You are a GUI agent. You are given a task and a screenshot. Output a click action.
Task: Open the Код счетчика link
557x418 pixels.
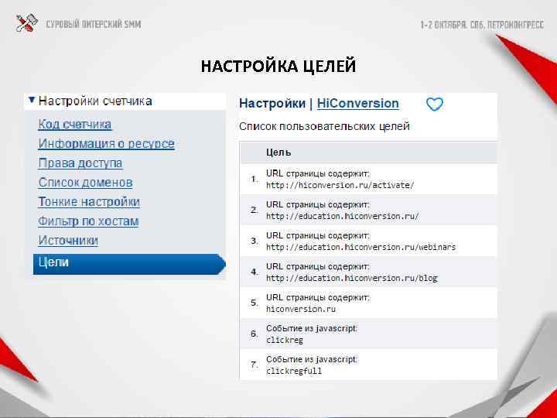coord(74,124)
